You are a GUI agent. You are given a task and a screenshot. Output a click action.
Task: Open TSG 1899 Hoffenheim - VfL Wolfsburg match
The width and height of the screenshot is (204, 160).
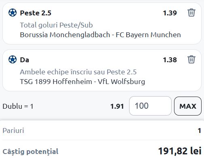[83, 82]
